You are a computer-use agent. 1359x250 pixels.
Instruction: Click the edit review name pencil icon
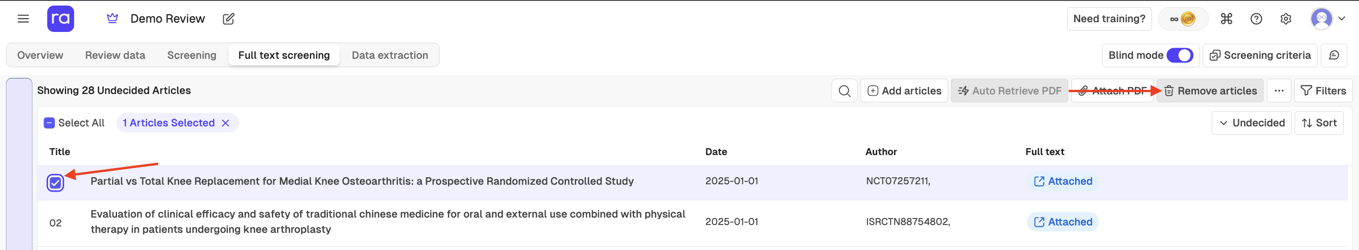pyautogui.click(x=228, y=19)
